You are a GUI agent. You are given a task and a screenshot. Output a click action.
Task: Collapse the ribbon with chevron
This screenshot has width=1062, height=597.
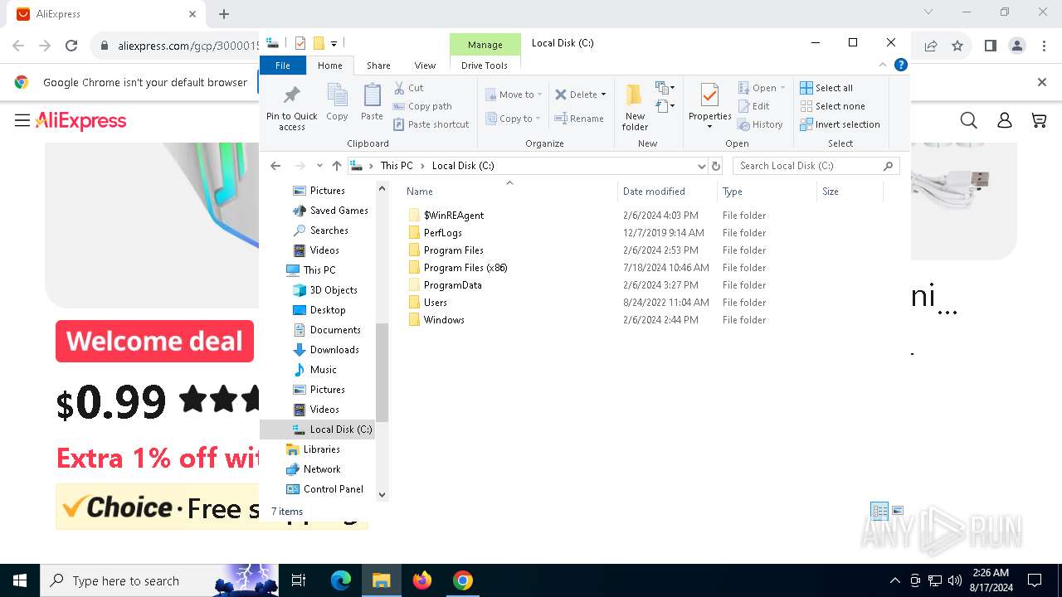[883, 65]
